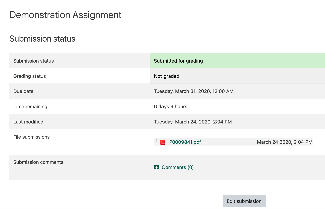This screenshot has height=209, width=325.
Task: Click the Not graded status value
Action: (167, 76)
